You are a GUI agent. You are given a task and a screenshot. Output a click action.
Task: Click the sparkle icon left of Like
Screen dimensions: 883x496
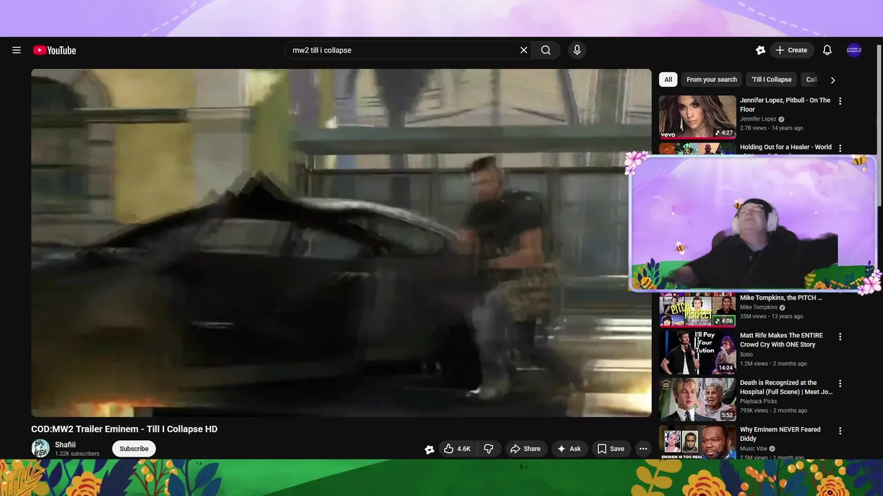[430, 449]
